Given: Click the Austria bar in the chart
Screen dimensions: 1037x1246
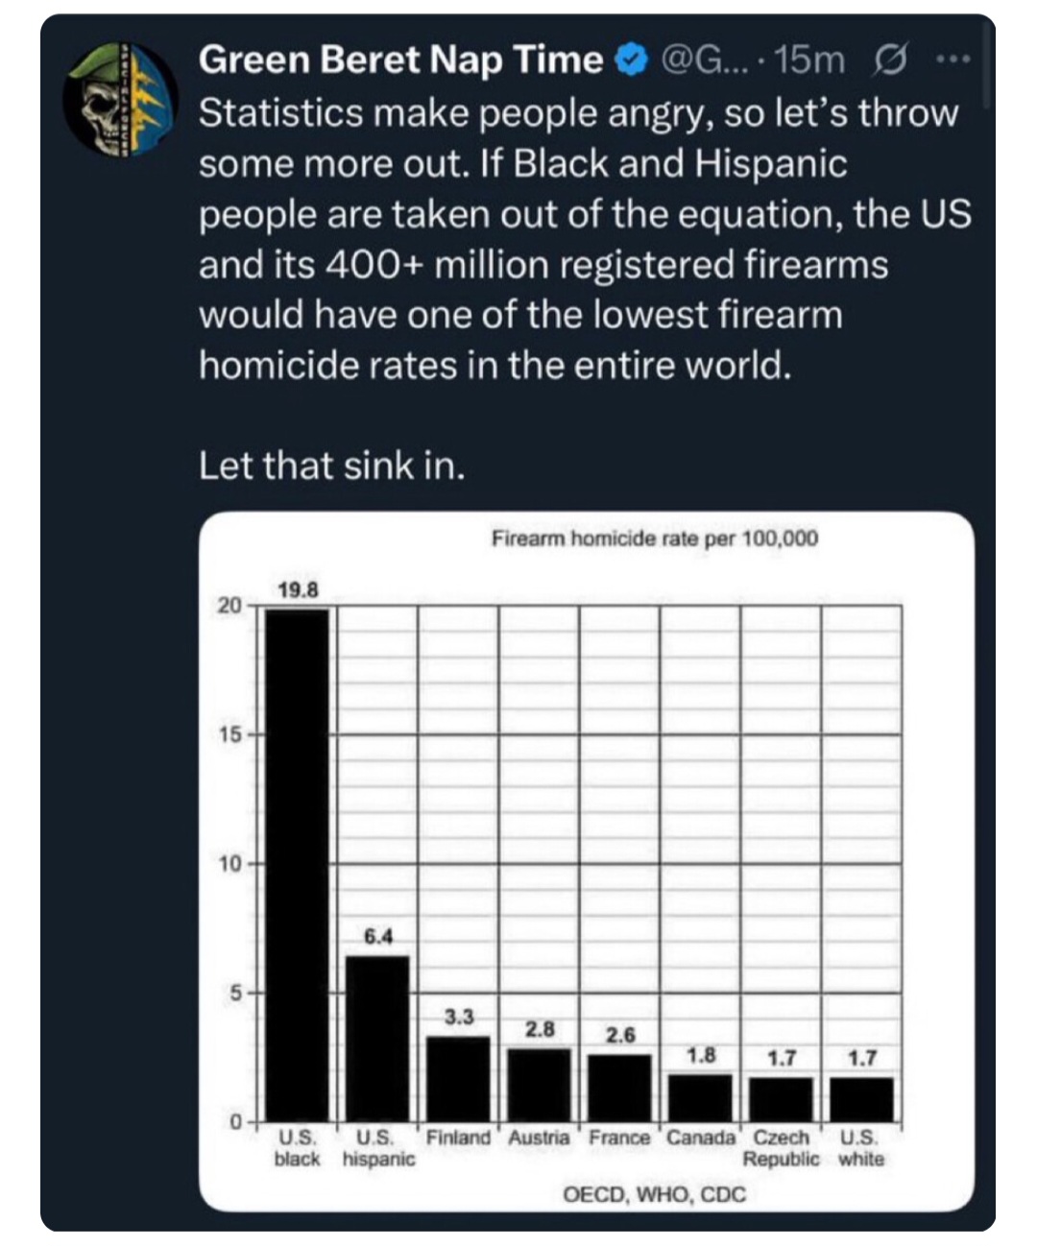Looking at the screenshot, I should coord(539,1085).
